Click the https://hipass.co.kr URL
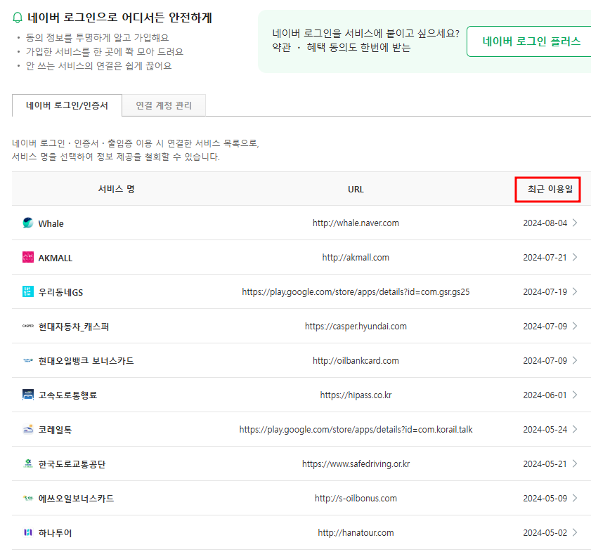Screen dimensions: 591x559 [x=356, y=395]
